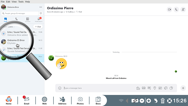Open the emoji picker smiley icon

tap(60, 88)
